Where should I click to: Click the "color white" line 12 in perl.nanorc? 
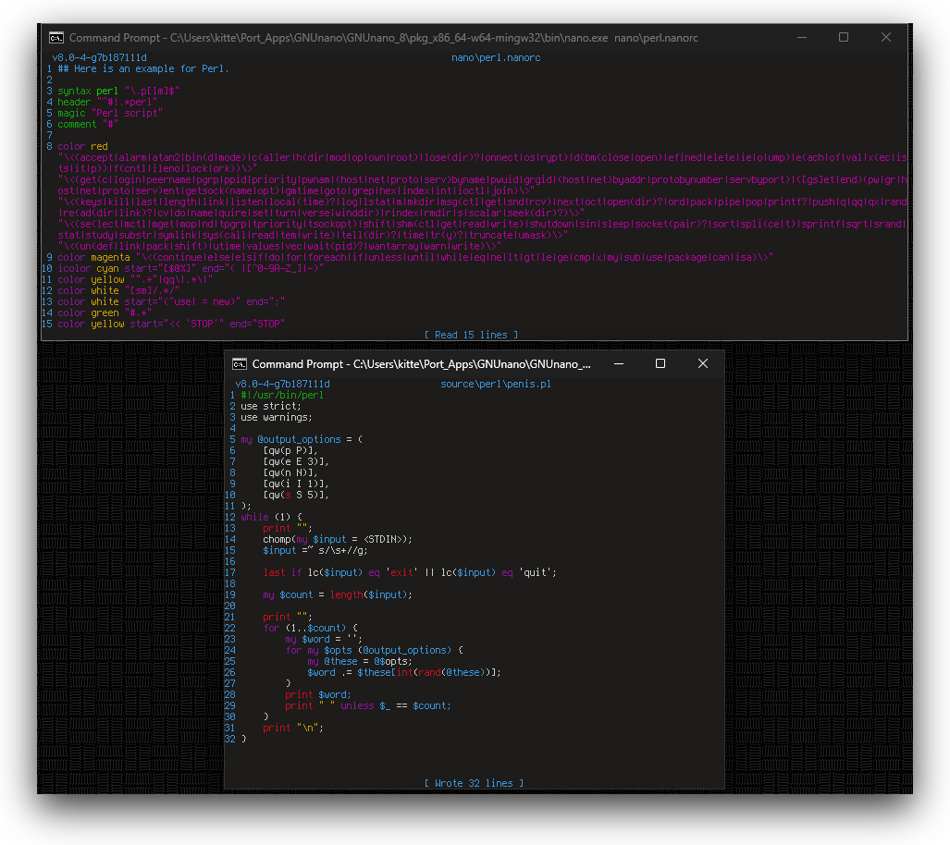pyautogui.click(x=118, y=290)
